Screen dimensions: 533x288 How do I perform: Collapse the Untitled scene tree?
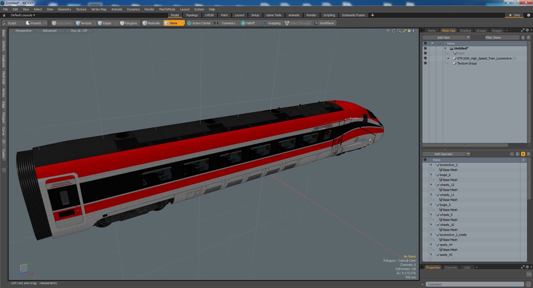445,49
